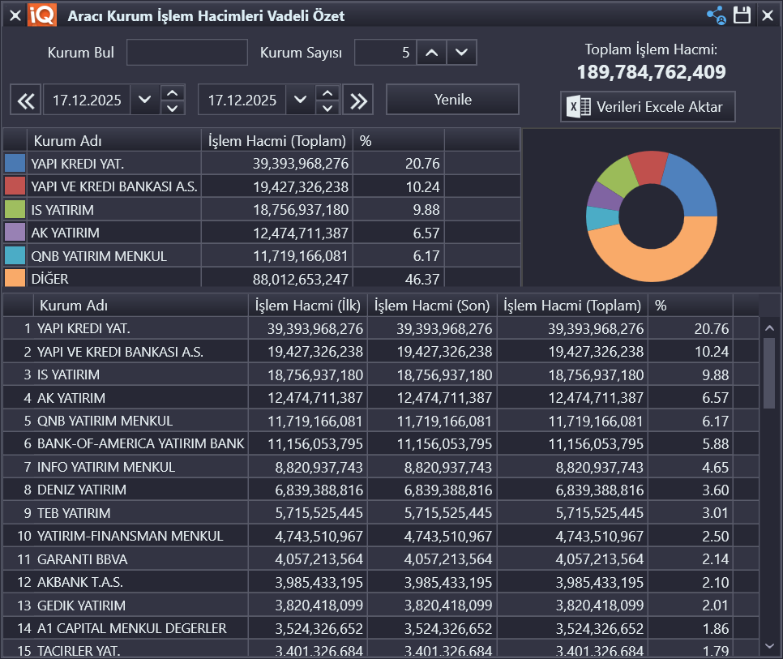Click the save floppy disk icon
Viewport: 783px width, 659px height.
742,15
